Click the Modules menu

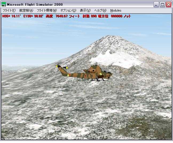coord(116,10)
